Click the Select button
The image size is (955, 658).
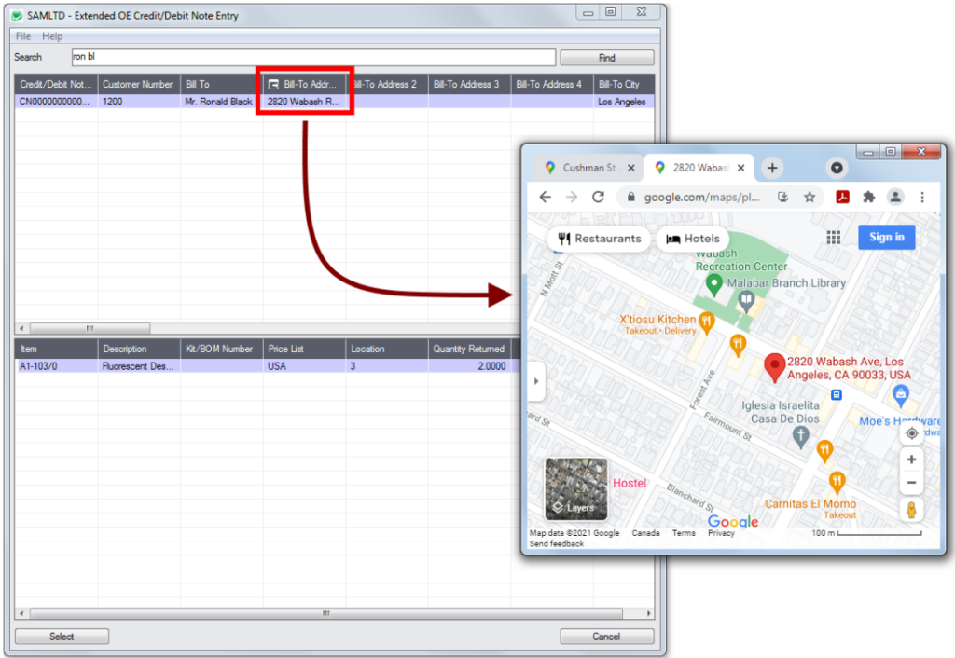[x=62, y=637]
